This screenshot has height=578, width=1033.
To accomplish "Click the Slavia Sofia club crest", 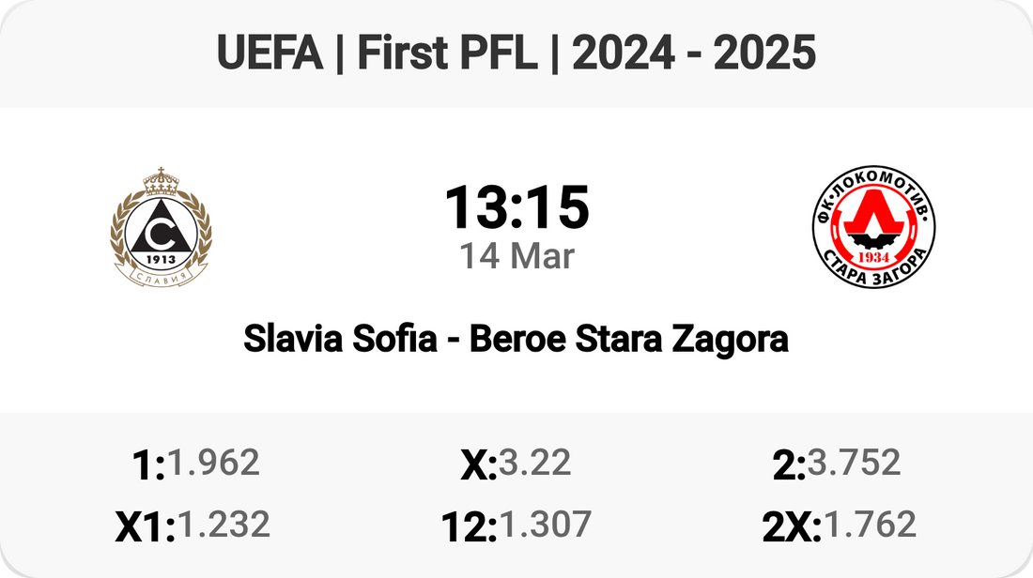I will click(x=162, y=226).
